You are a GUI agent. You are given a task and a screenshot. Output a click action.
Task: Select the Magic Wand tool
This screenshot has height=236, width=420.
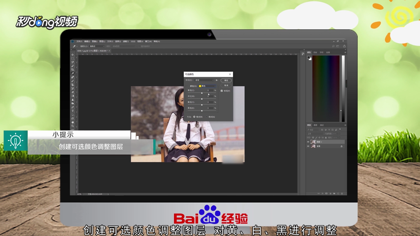point(73,66)
